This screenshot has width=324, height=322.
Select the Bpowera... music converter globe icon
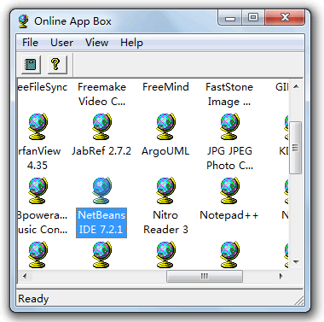(x=38, y=190)
